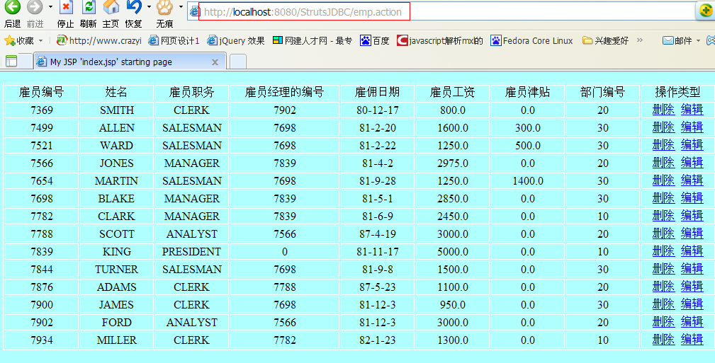
Task: Select the name cell MILLER
Action: click(117, 340)
